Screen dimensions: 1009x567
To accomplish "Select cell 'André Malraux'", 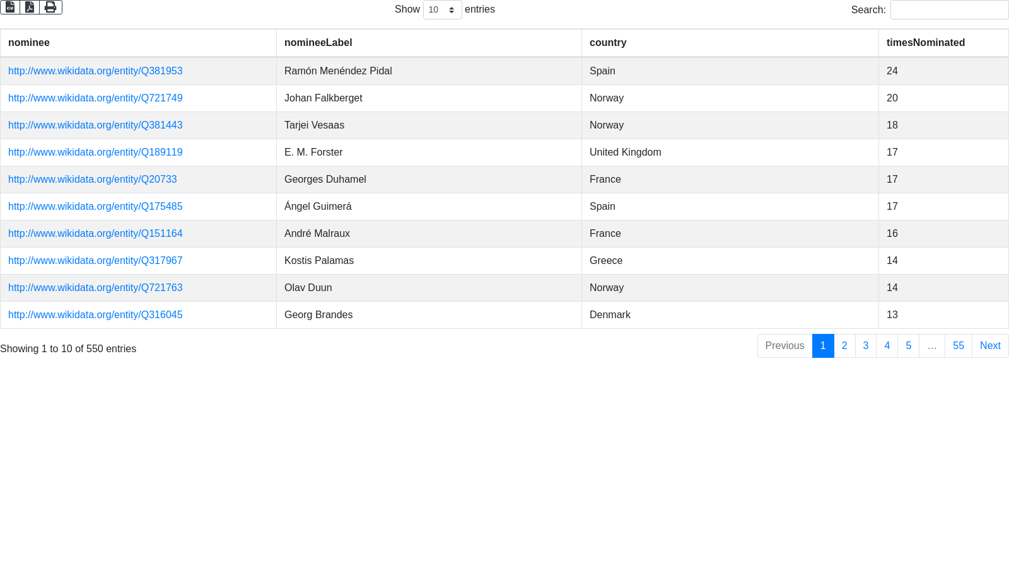I will tap(429, 234).
